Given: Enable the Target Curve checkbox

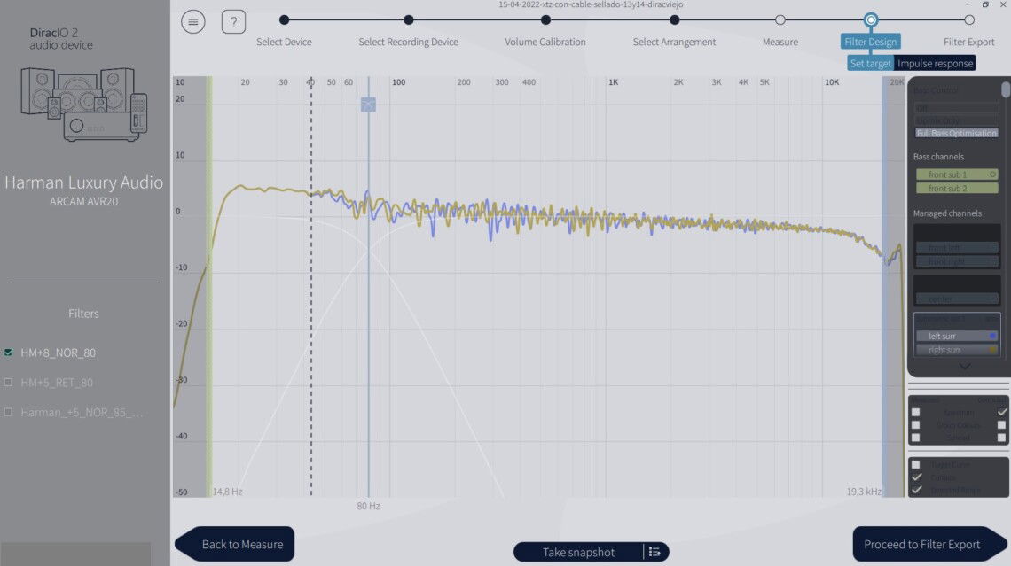Looking at the screenshot, I should click(x=916, y=464).
